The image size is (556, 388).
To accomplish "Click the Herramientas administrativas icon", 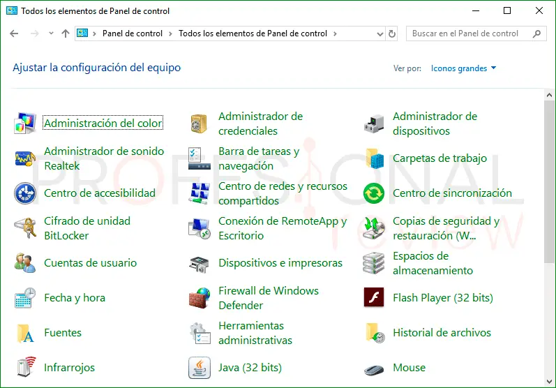I will [x=200, y=334].
